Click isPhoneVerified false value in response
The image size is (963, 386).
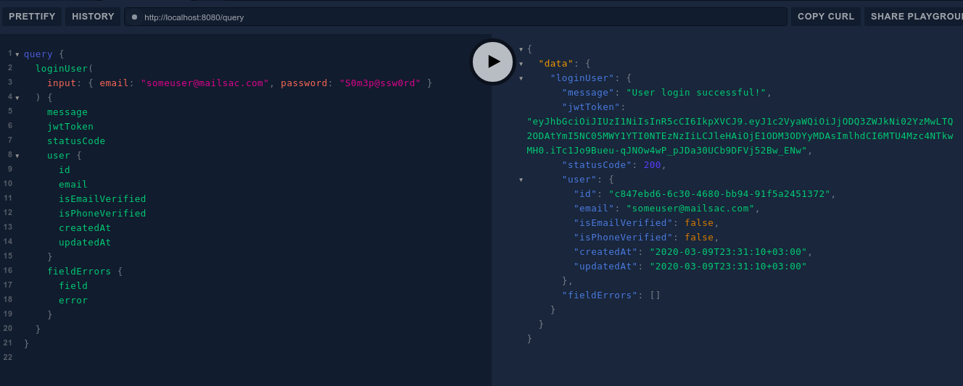(699, 238)
